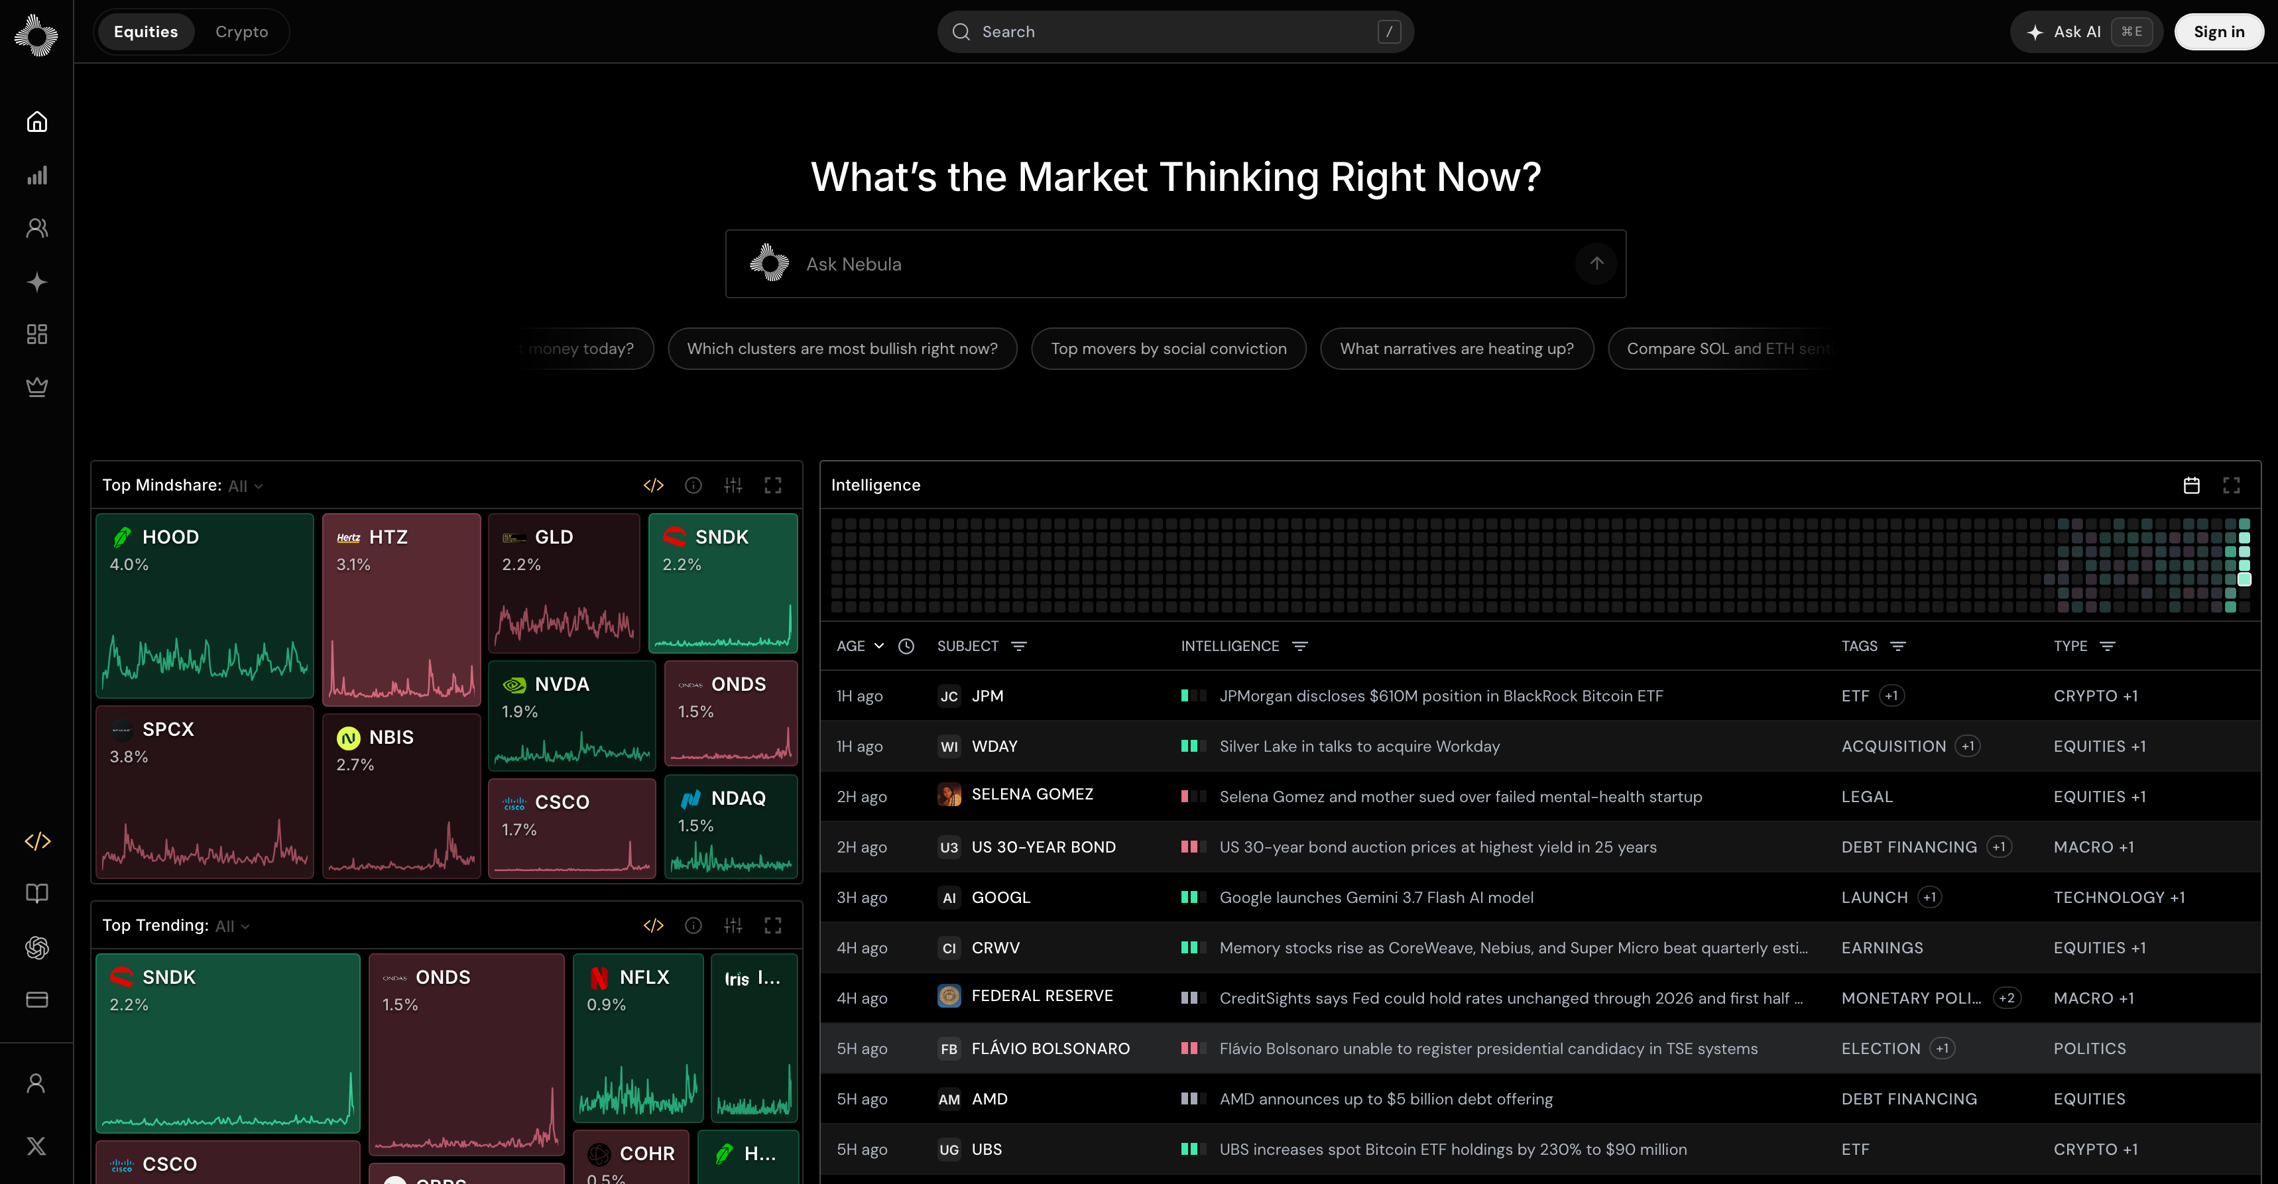Switch to the Equities tab
The height and width of the screenshot is (1184, 2278).
pos(146,32)
